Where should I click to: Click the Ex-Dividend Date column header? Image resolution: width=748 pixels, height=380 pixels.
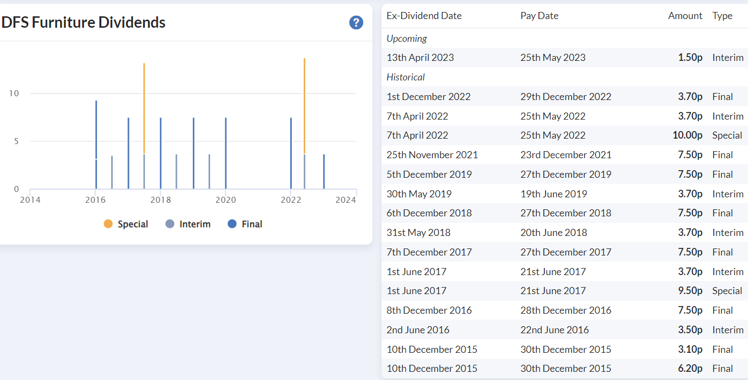pyautogui.click(x=424, y=16)
